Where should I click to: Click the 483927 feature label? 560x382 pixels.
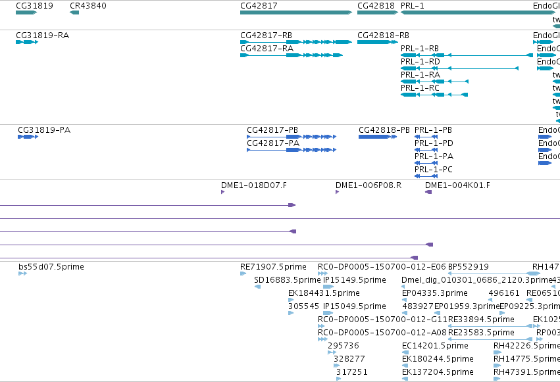[x=417, y=307]
